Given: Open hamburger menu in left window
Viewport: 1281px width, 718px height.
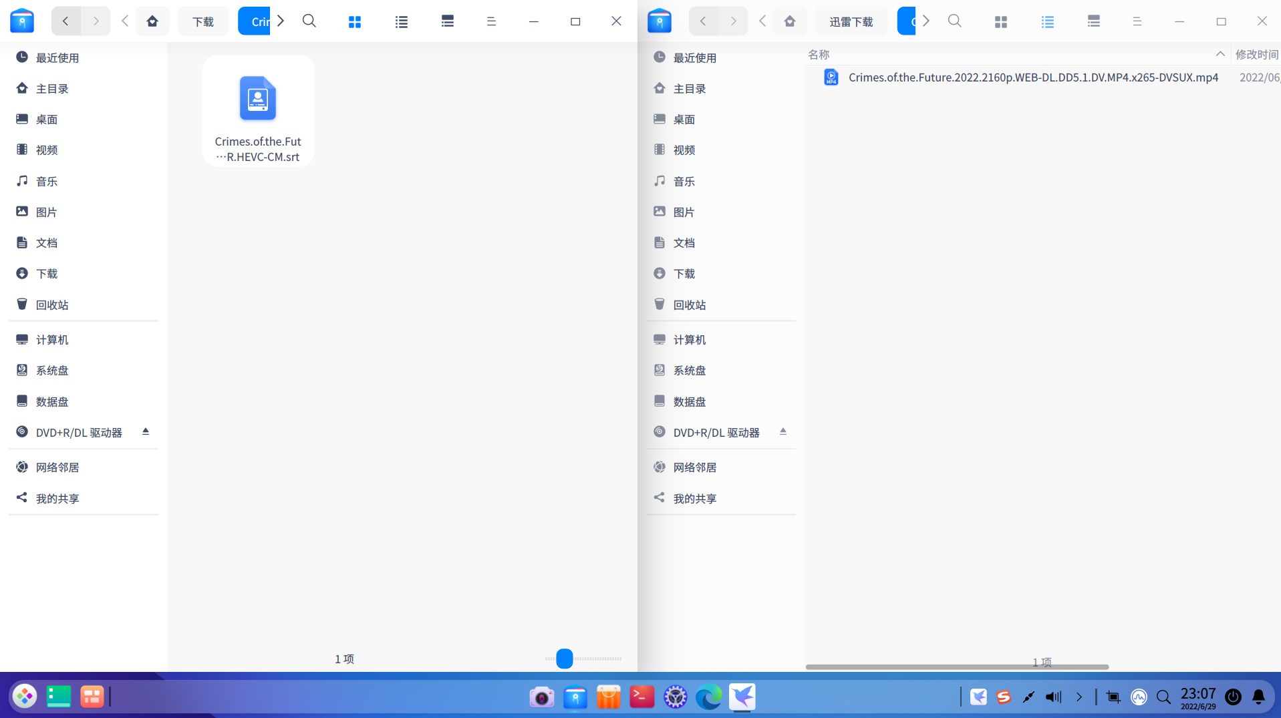Looking at the screenshot, I should 491,22.
